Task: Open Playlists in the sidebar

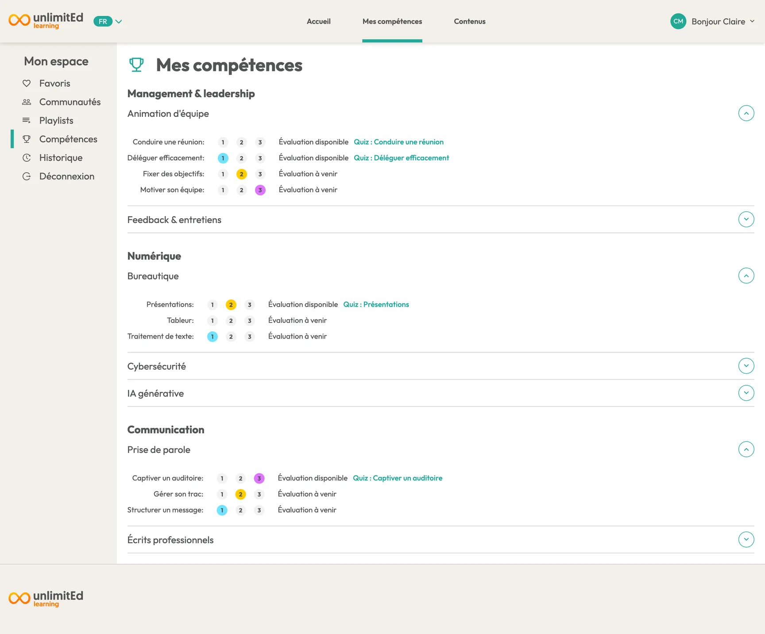Action: point(56,120)
